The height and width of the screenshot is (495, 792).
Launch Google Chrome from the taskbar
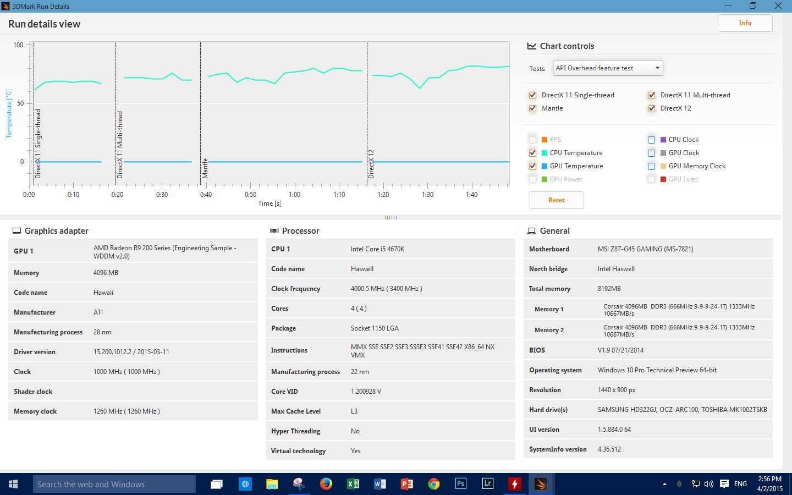[434, 484]
